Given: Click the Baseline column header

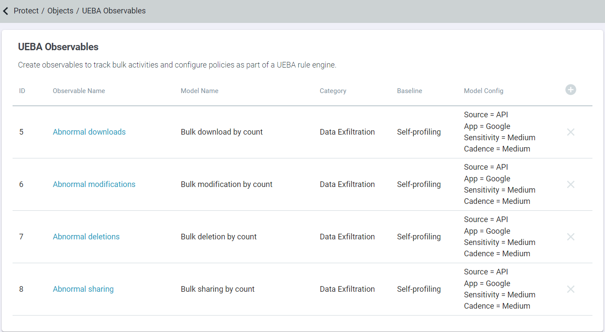Looking at the screenshot, I should pyautogui.click(x=409, y=91).
